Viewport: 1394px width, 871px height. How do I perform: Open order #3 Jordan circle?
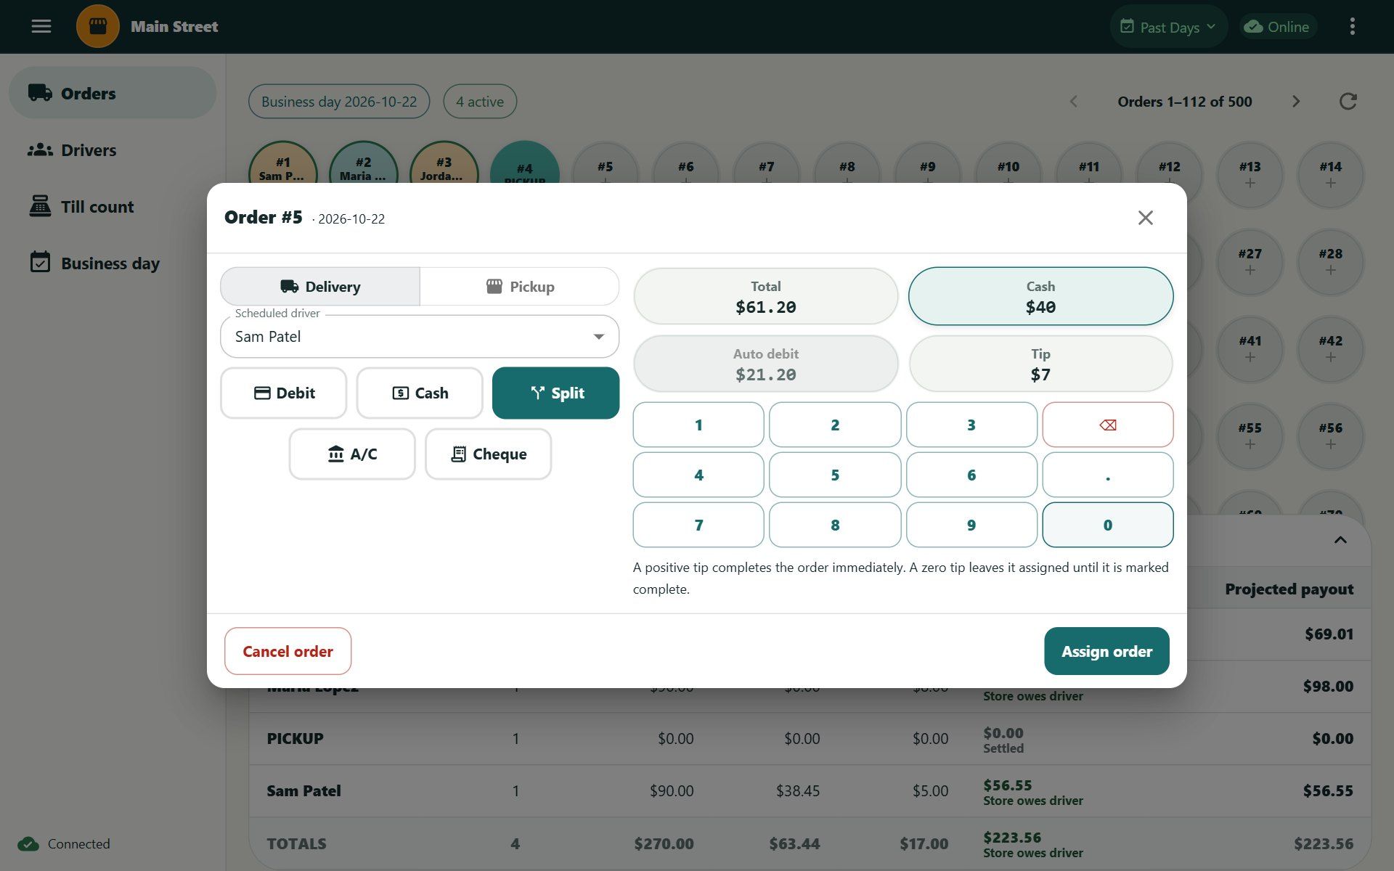[x=444, y=163]
